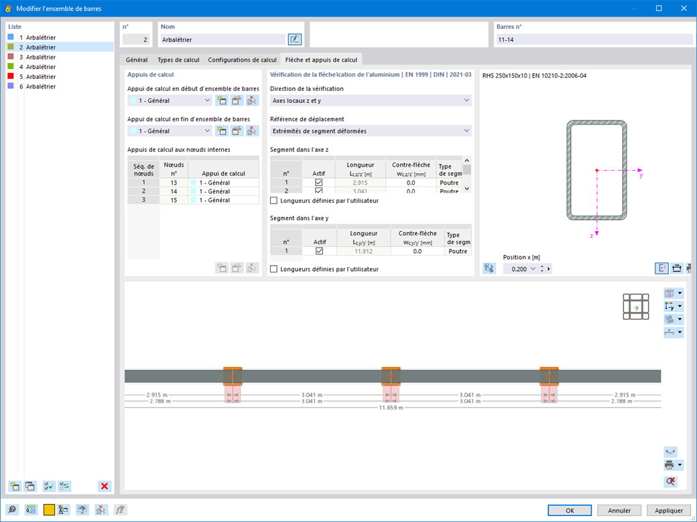
Task: Click the design support cell for node 13
Action: tap(224, 183)
